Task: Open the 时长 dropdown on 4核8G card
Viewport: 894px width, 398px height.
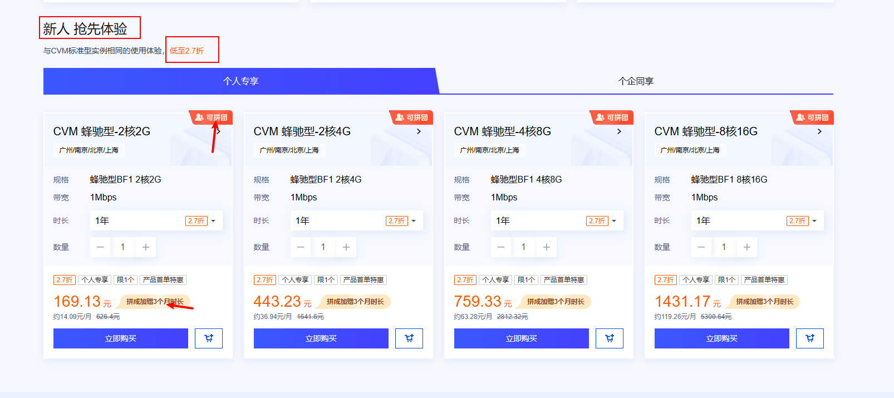Action: tap(557, 220)
